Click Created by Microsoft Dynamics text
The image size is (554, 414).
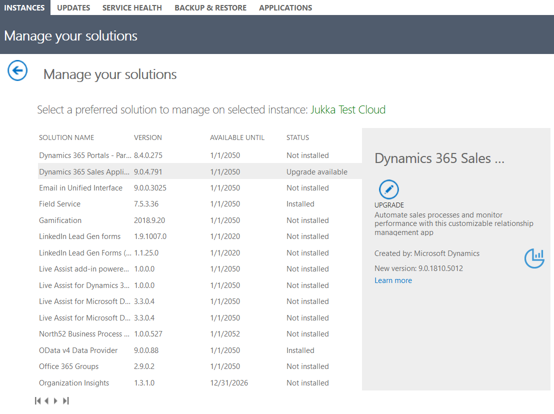pos(427,253)
